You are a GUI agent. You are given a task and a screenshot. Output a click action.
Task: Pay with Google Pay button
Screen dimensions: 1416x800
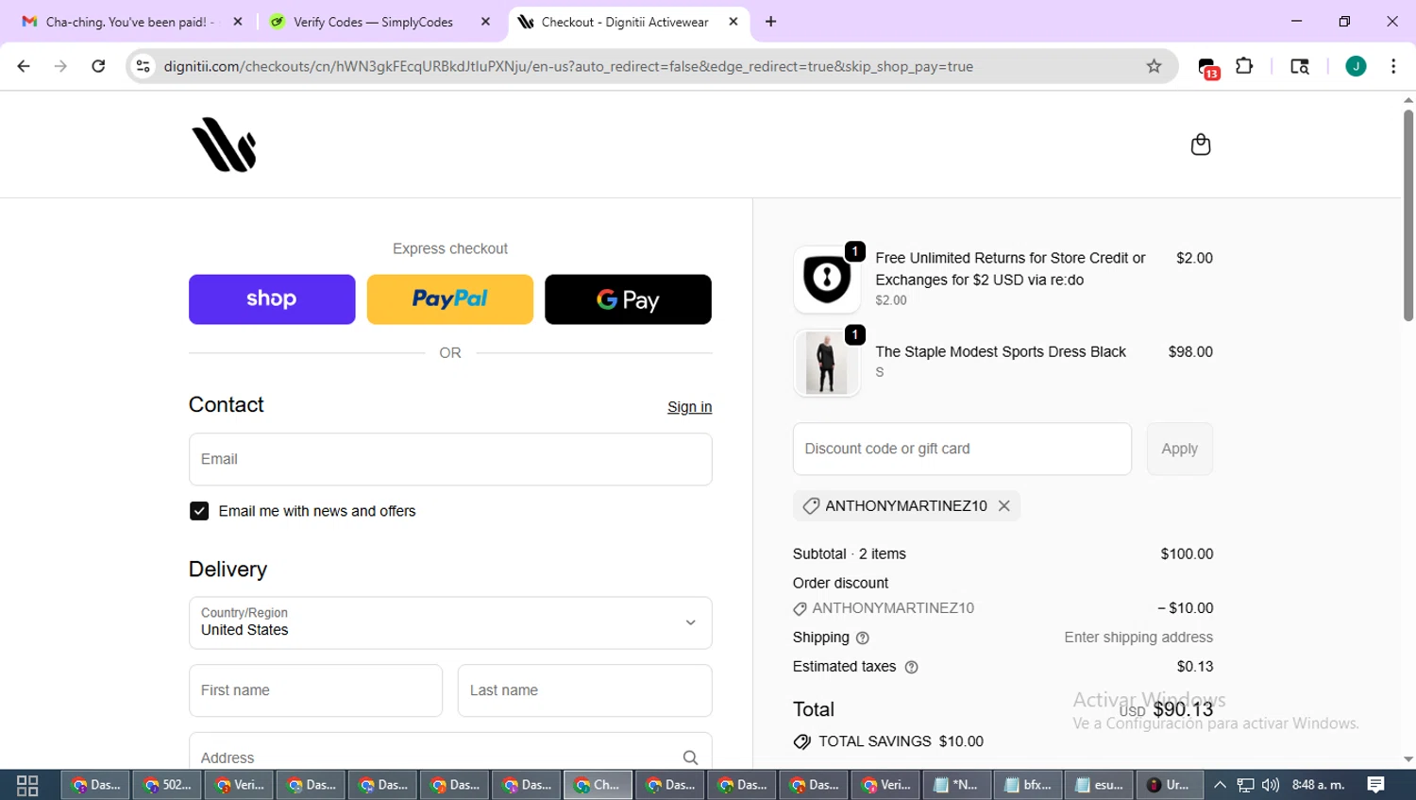click(x=628, y=299)
